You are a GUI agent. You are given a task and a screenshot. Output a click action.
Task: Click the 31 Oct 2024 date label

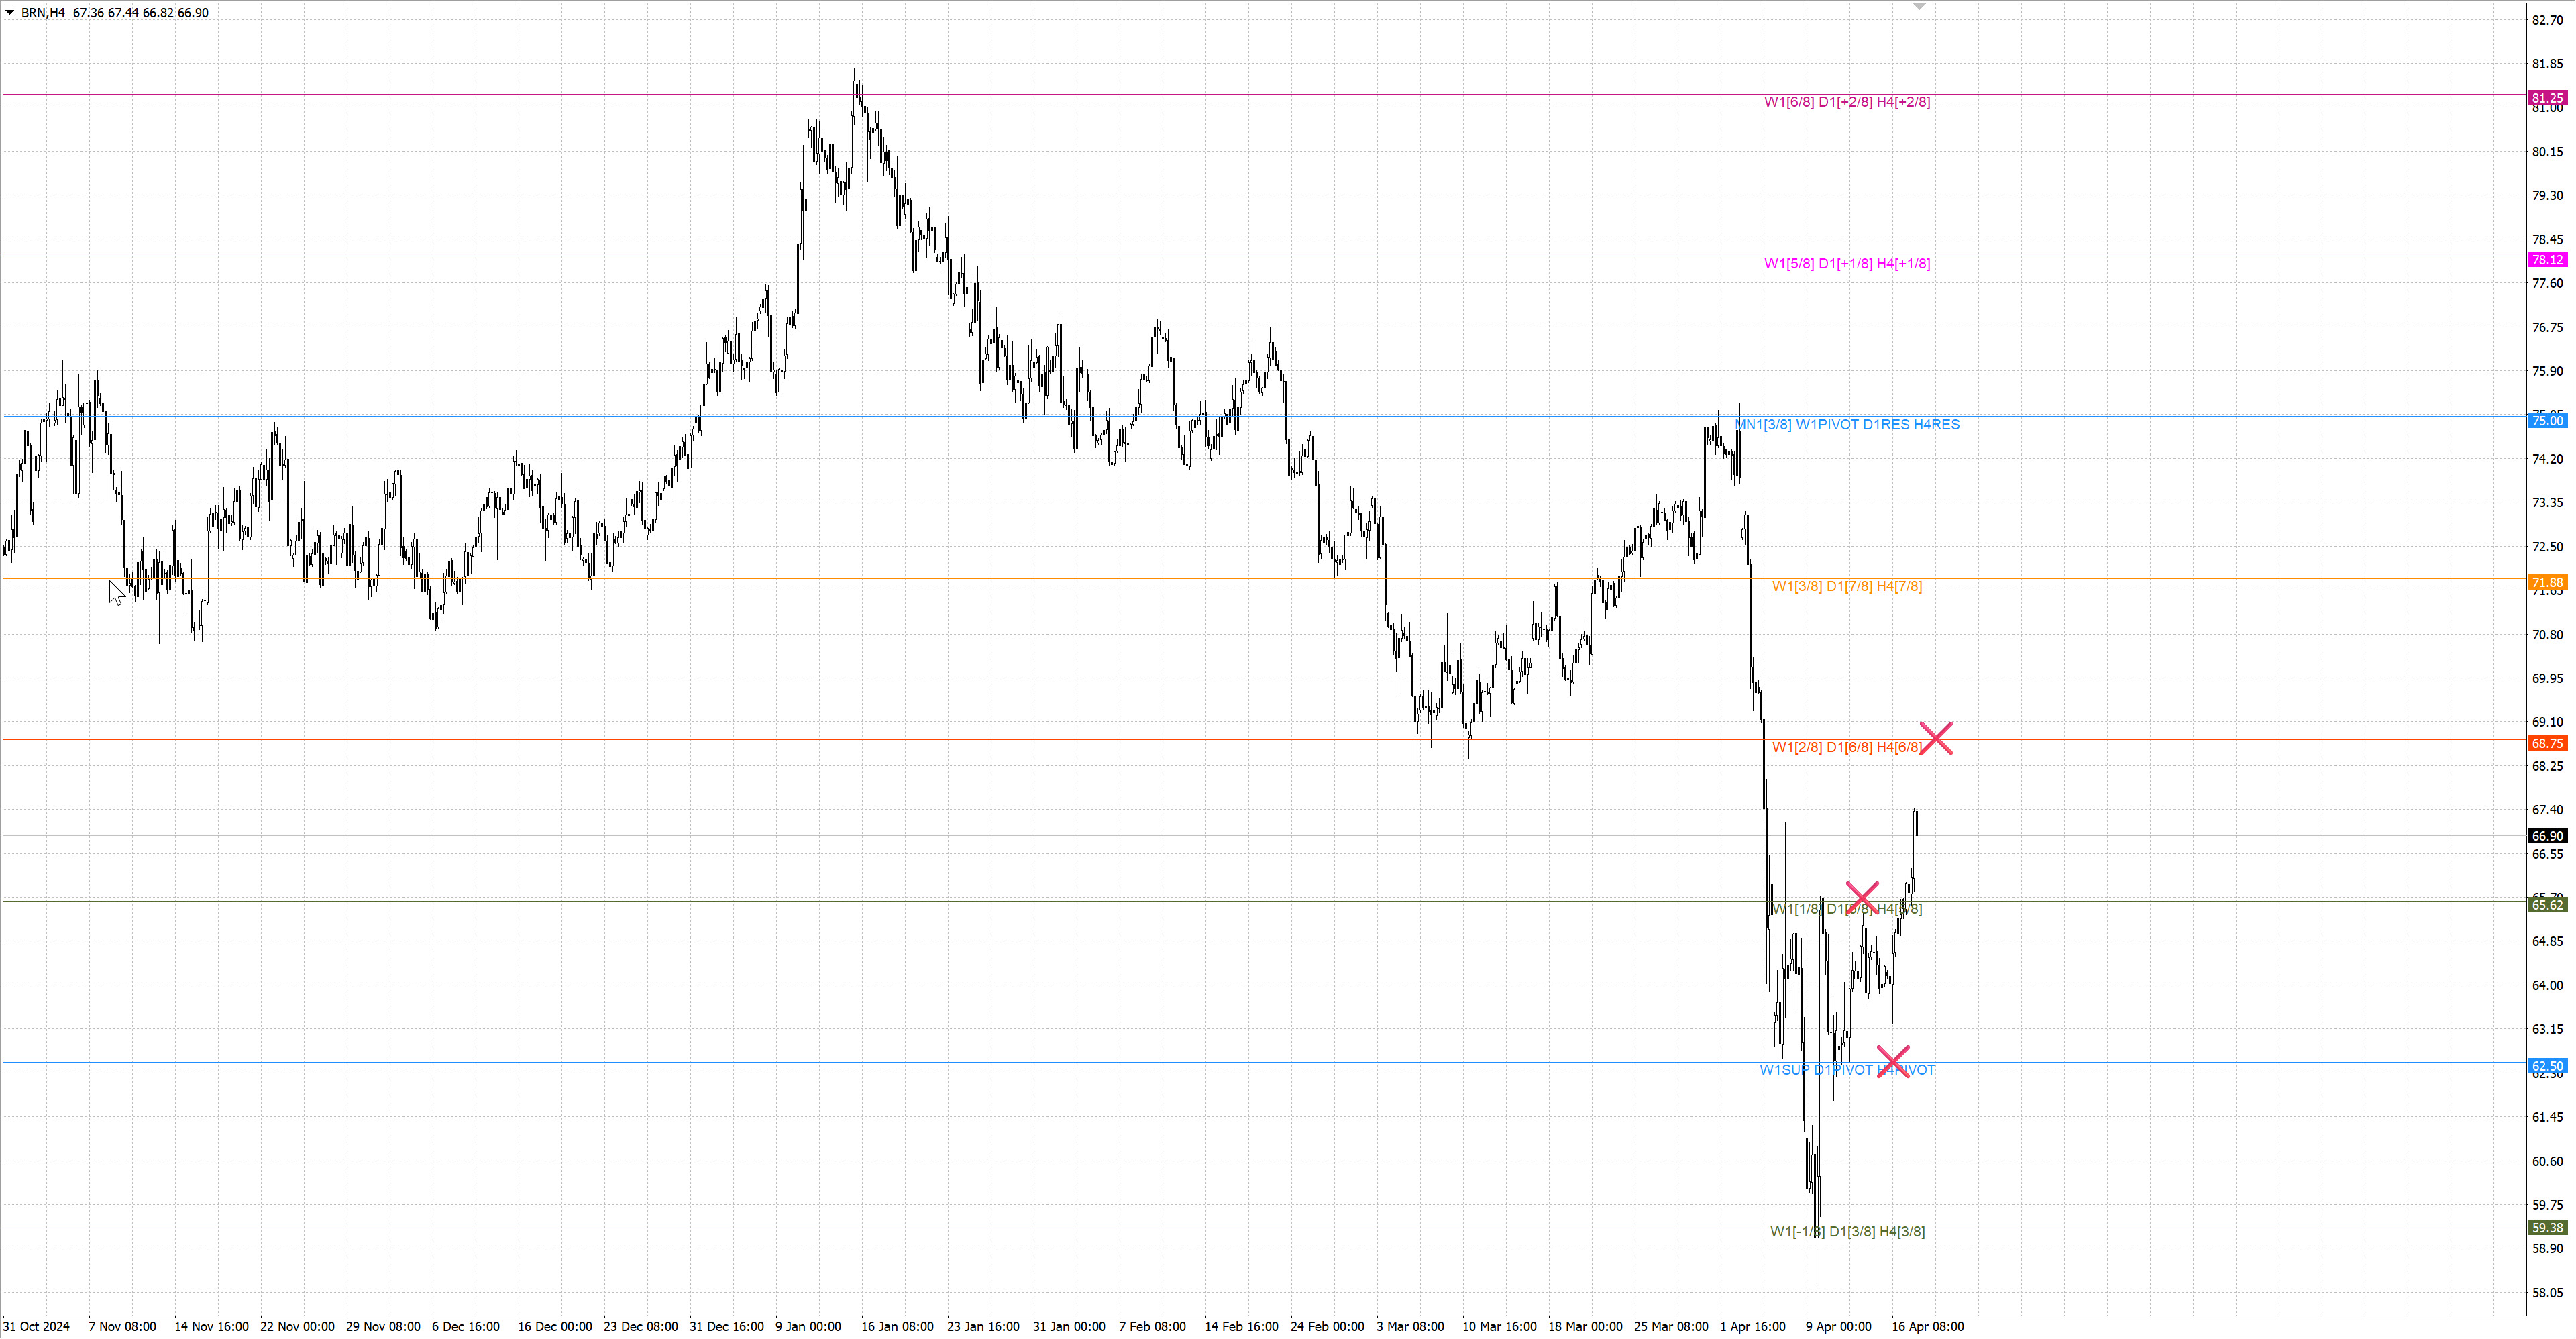36,1327
